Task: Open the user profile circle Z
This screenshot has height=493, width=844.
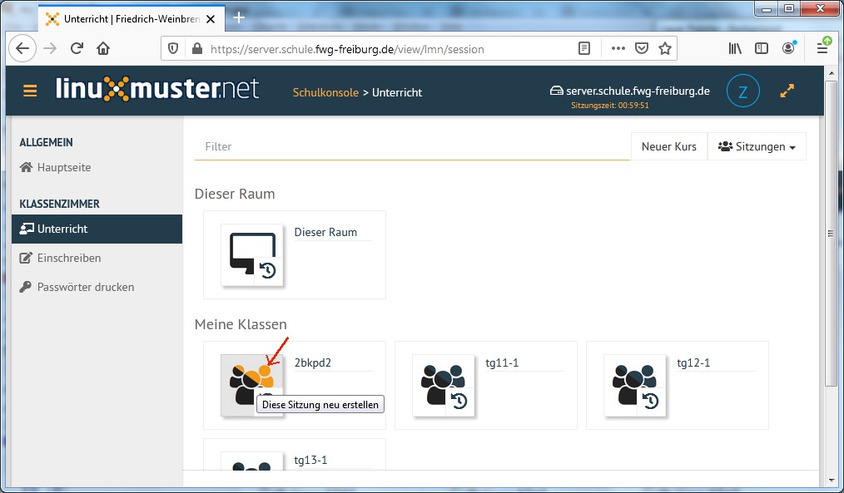Action: (742, 91)
